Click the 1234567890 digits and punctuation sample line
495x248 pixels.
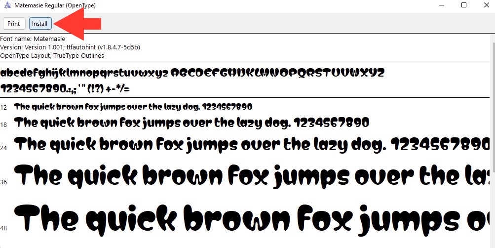click(x=65, y=89)
